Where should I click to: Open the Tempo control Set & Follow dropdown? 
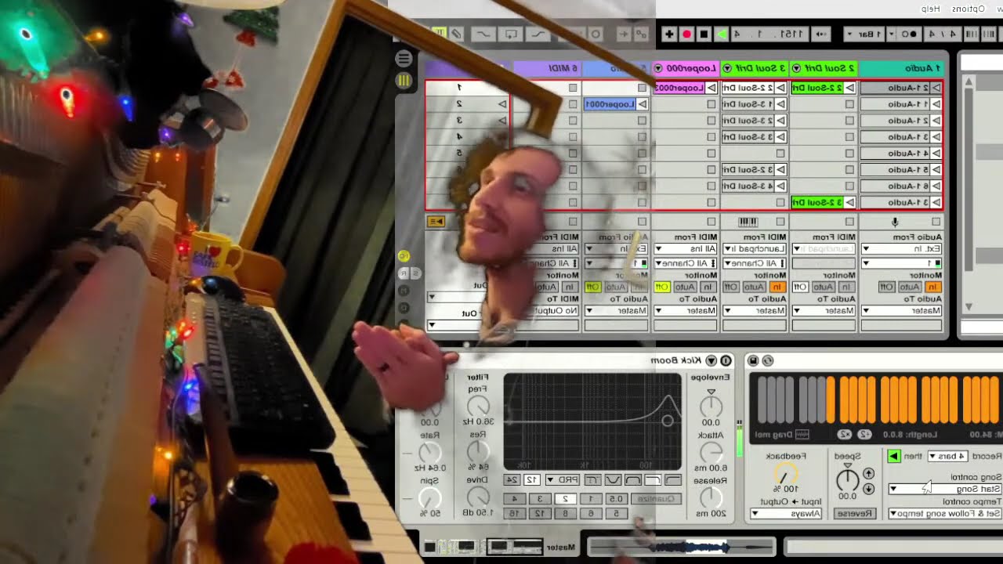945,514
